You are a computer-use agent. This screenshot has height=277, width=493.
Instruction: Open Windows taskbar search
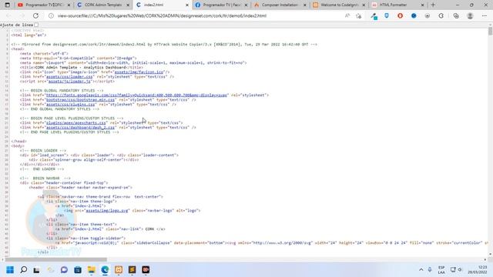pos(24,270)
